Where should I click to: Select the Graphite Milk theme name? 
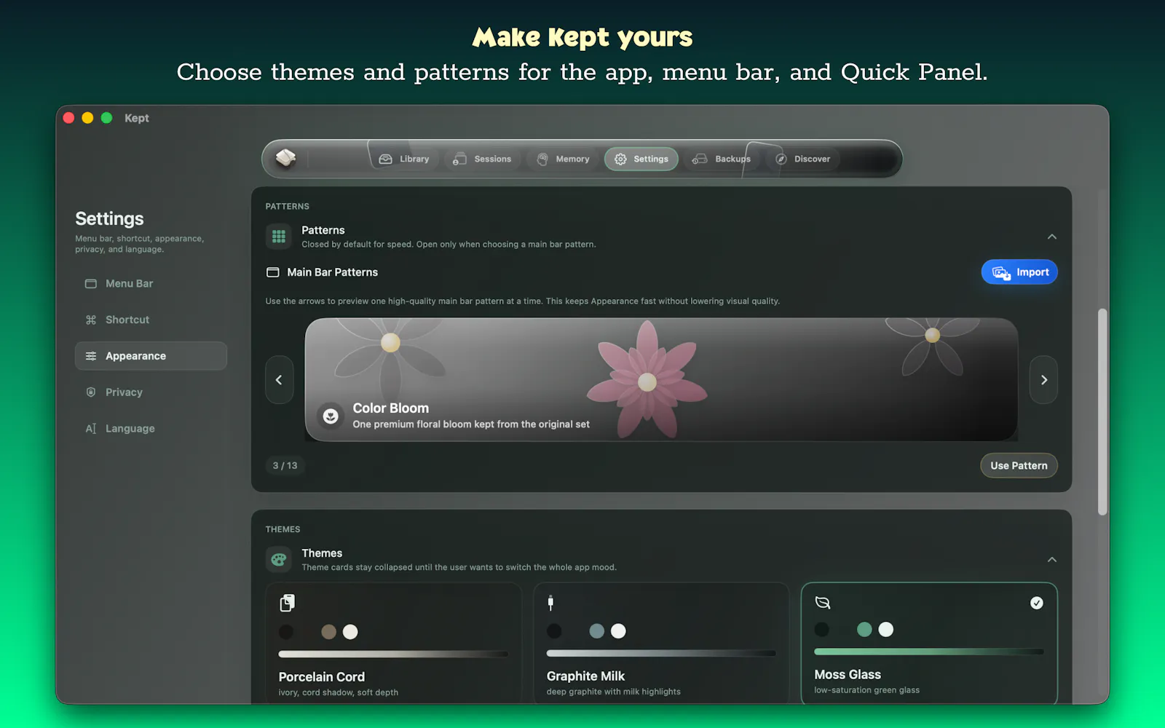tap(586, 676)
